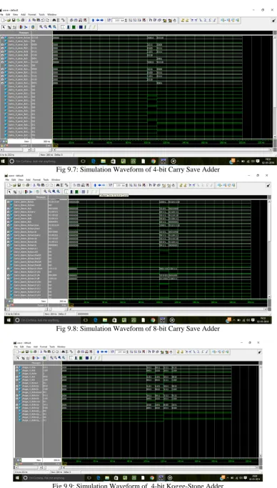Click Cut icon in 4-bit Carry Save window
277x488 pixels.
point(29,20)
